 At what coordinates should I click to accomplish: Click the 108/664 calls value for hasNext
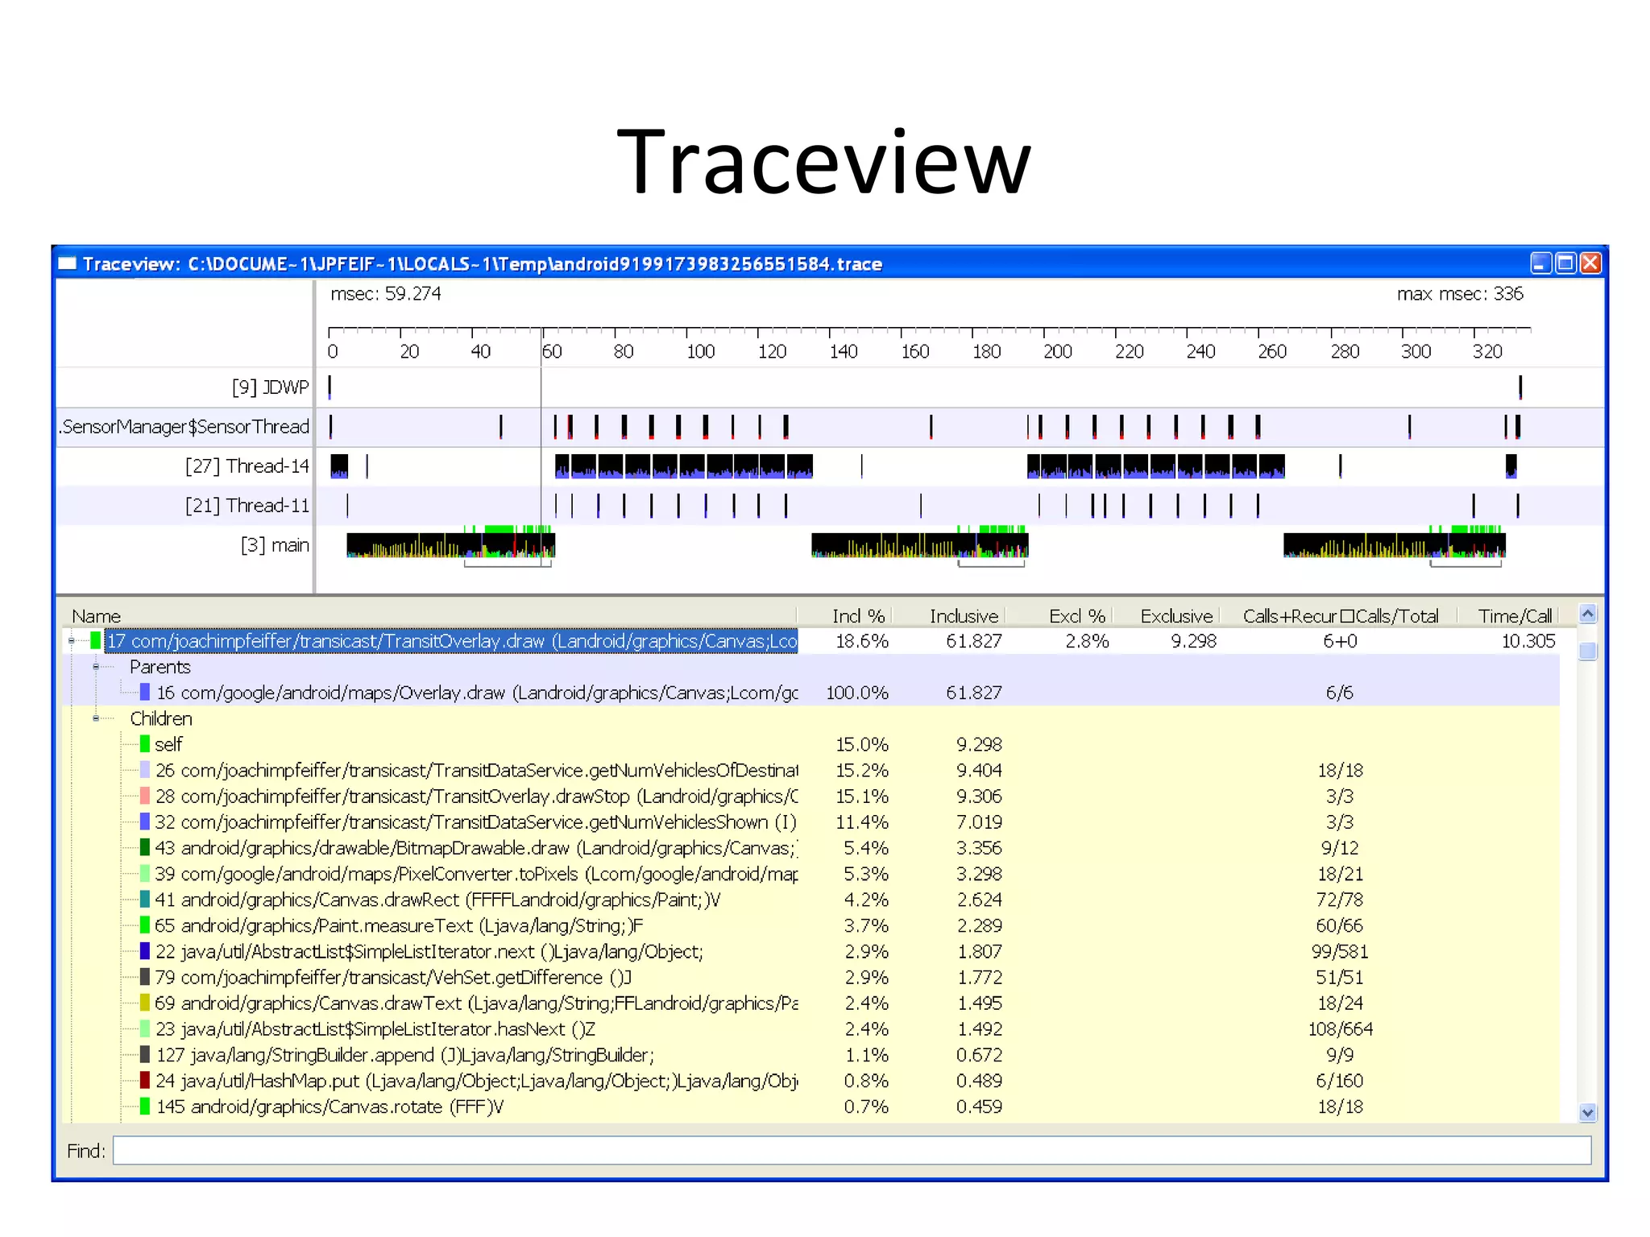tap(1340, 1028)
